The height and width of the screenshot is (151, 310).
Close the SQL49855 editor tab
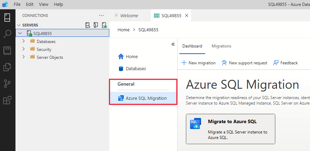click(186, 15)
